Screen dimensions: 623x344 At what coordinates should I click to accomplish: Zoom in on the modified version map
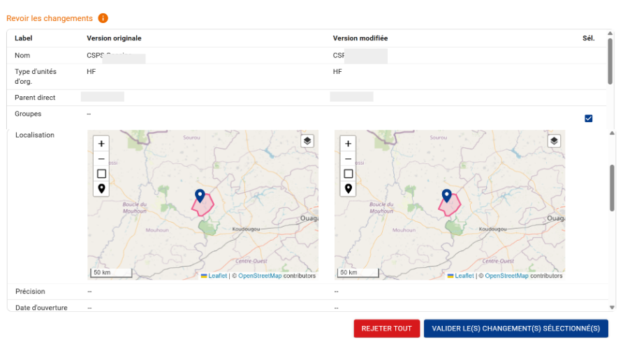pos(348,144)
